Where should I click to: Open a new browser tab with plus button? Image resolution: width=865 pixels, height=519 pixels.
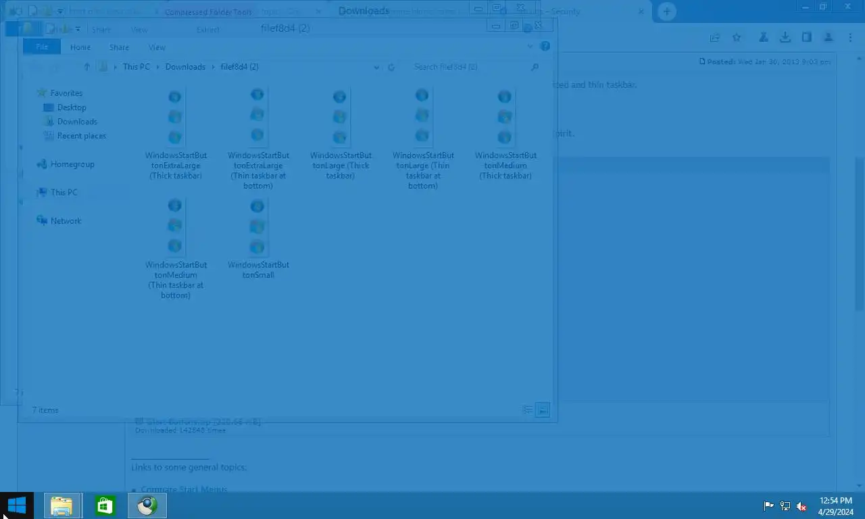pyautogui.click(x=667, y=11)
